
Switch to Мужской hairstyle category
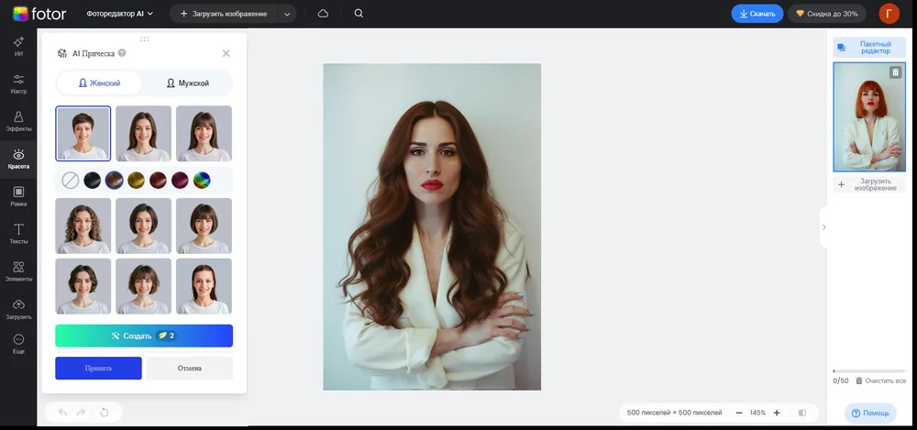[187, 83]
